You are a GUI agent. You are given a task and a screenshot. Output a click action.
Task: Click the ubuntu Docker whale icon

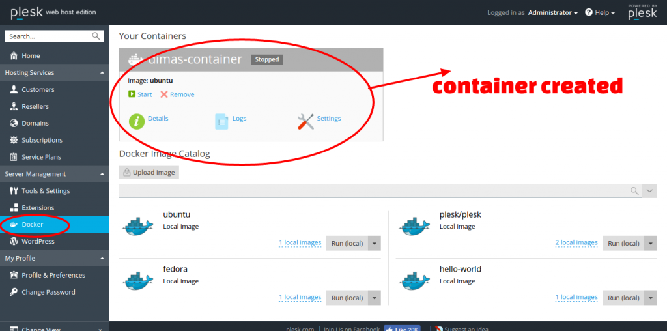coord(137,225)
